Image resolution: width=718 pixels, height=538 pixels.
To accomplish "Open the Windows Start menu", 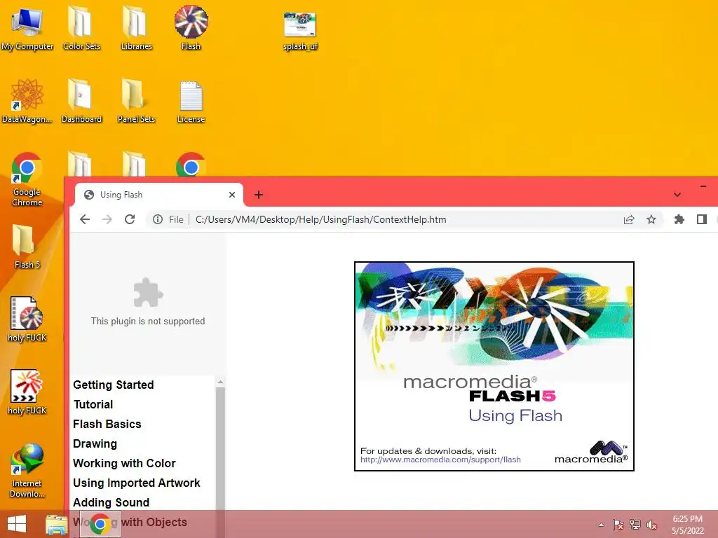I will 17,524.
